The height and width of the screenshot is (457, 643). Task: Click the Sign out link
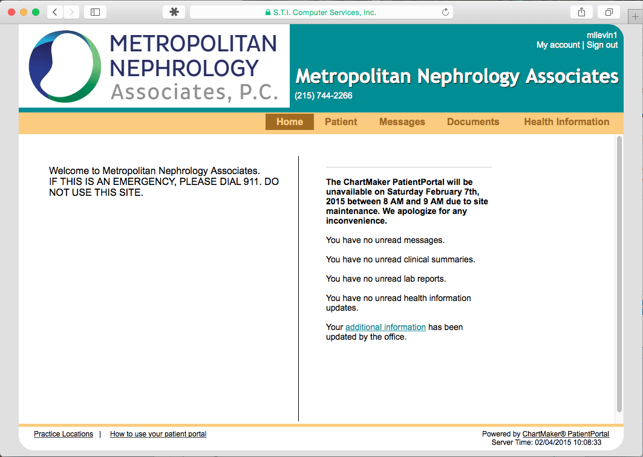602,45
